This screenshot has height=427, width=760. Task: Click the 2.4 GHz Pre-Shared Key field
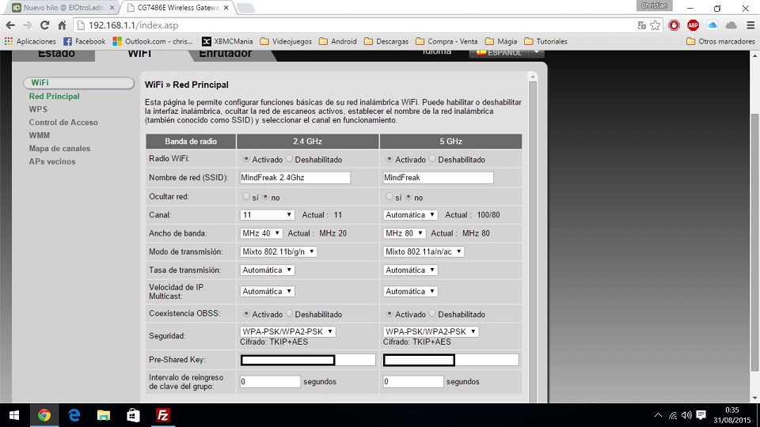[x=308, y=360]
